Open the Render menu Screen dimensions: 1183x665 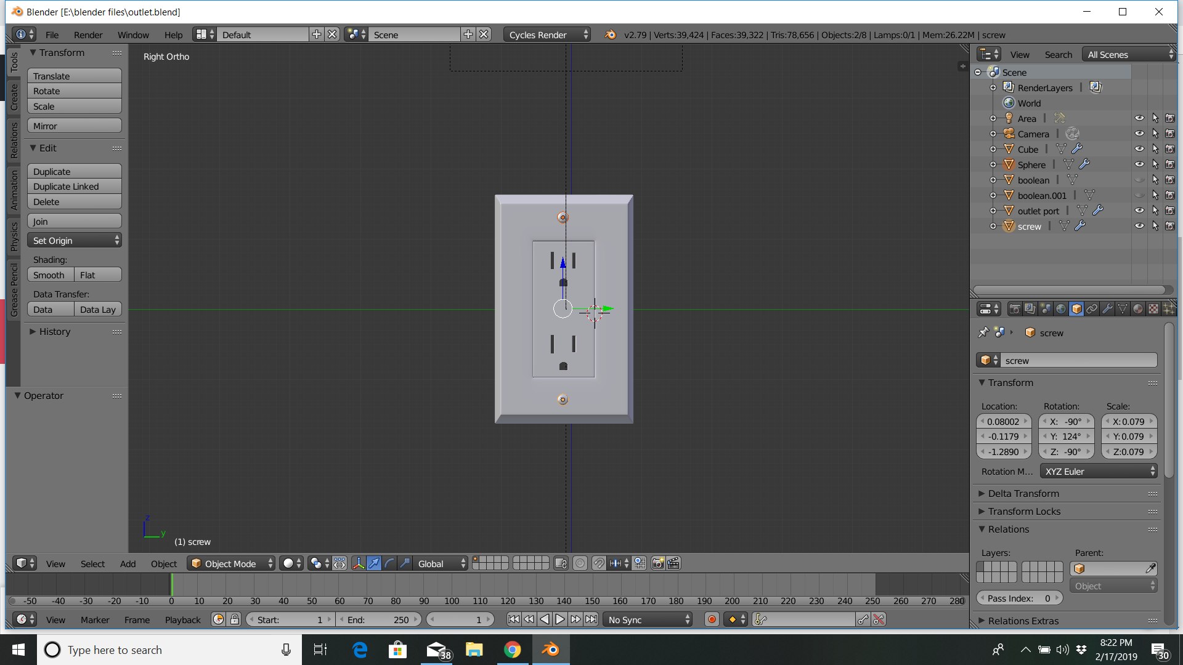point(88,34)
